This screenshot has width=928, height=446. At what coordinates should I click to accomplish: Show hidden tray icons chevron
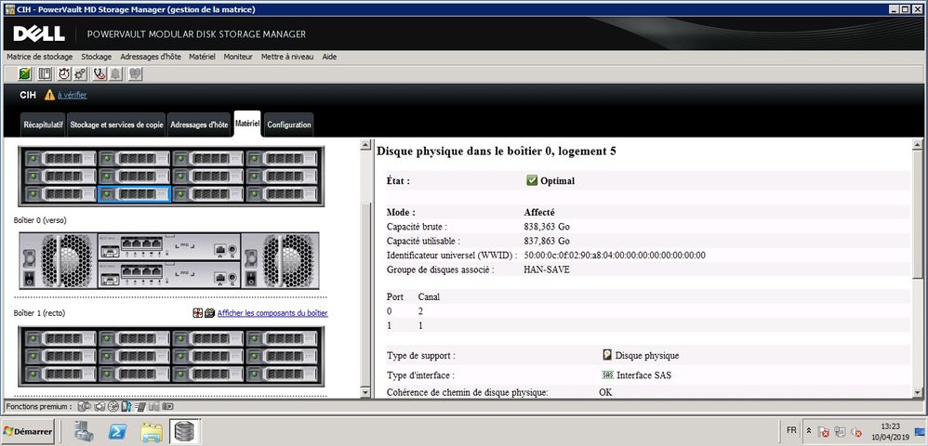click(809, 431)
